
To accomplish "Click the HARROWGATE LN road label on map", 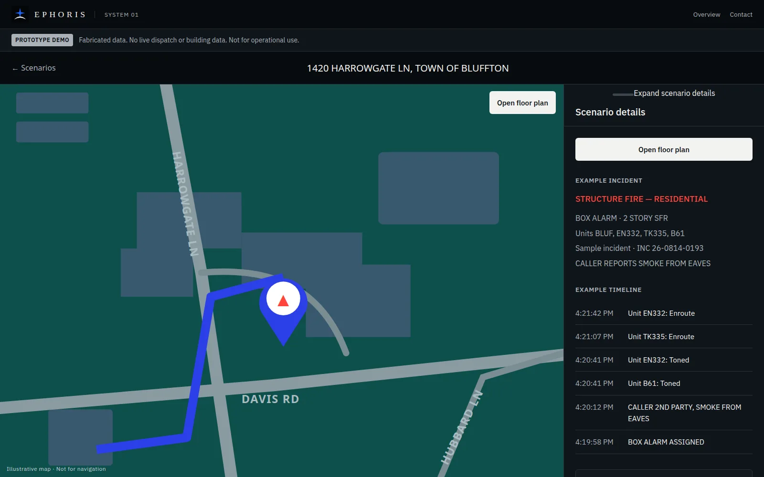I will tap(185, 204).
